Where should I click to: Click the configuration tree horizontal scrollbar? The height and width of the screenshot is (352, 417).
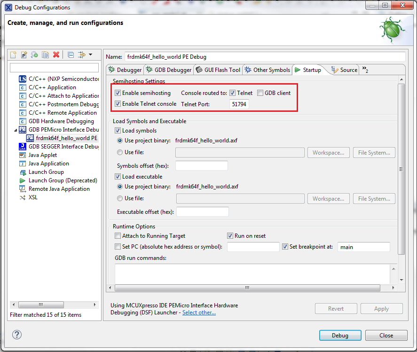pos(41,305)
